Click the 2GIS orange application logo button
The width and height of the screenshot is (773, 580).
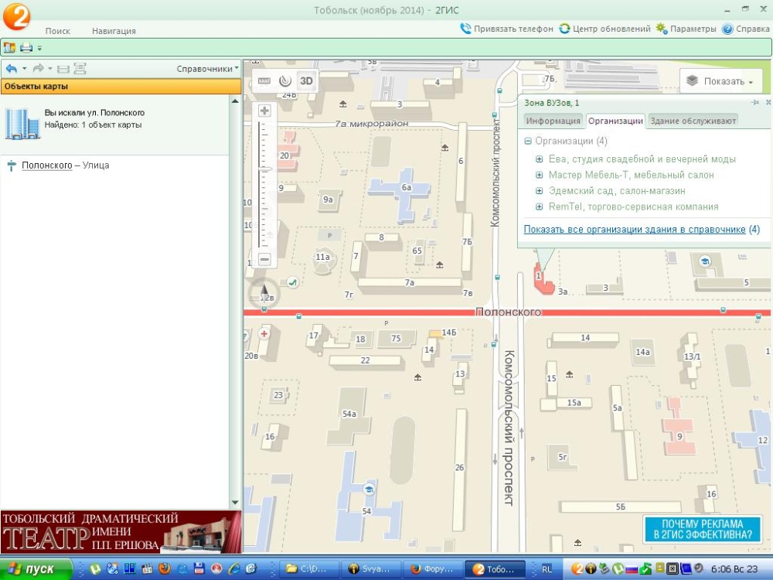click(17, 17)
